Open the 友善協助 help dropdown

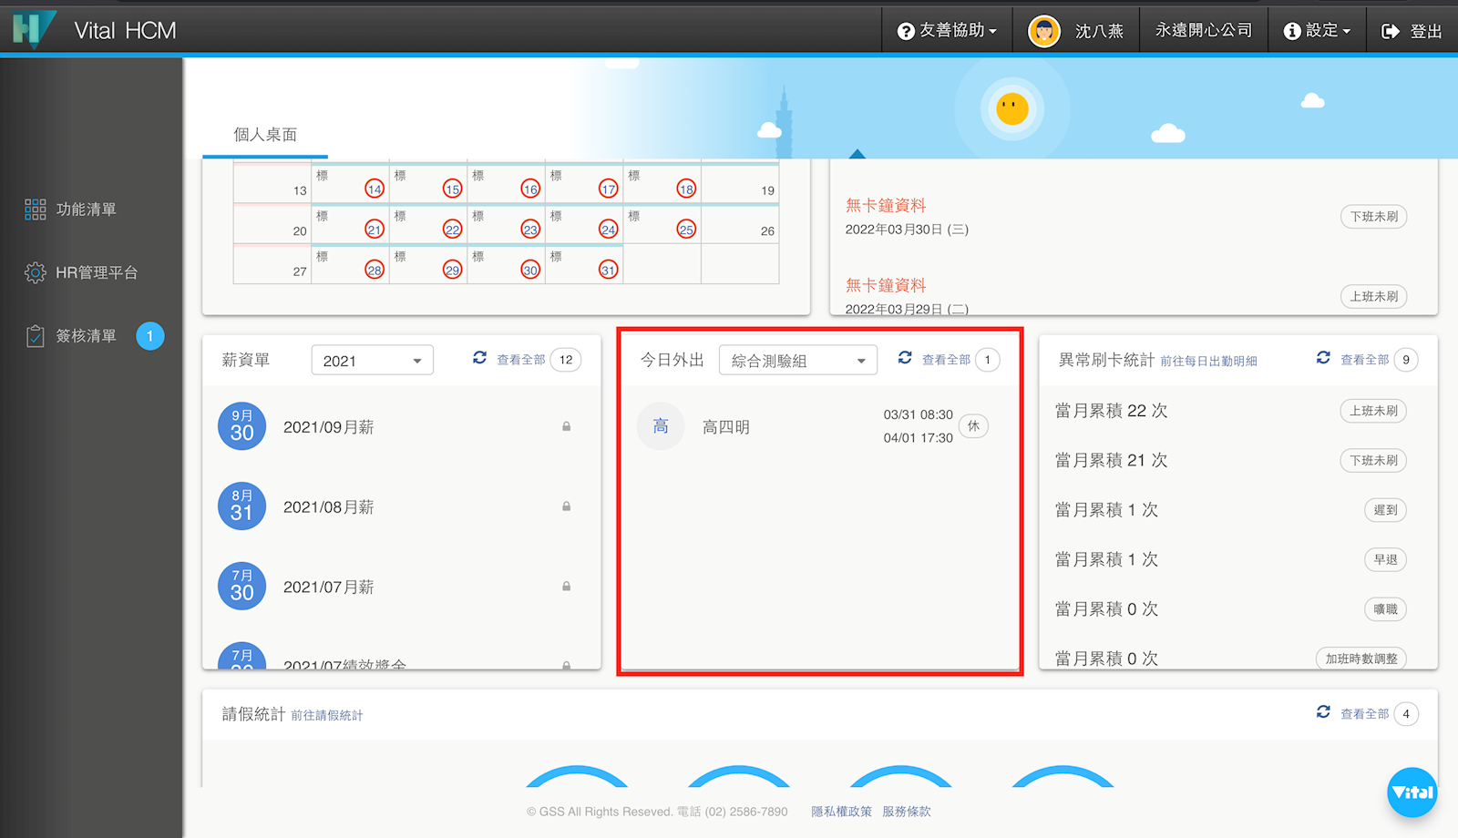947,31
